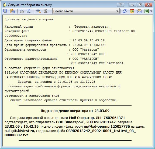This screenshot has height=149, width=155.
Task: Open the 'Начало отчета' dropdown
Action: point(86,11)
